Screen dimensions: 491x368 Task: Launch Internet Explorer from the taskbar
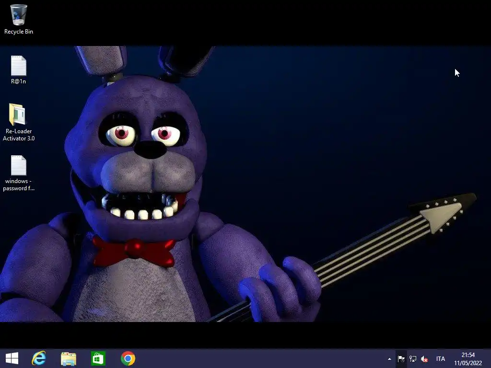[x=39, y=358]
